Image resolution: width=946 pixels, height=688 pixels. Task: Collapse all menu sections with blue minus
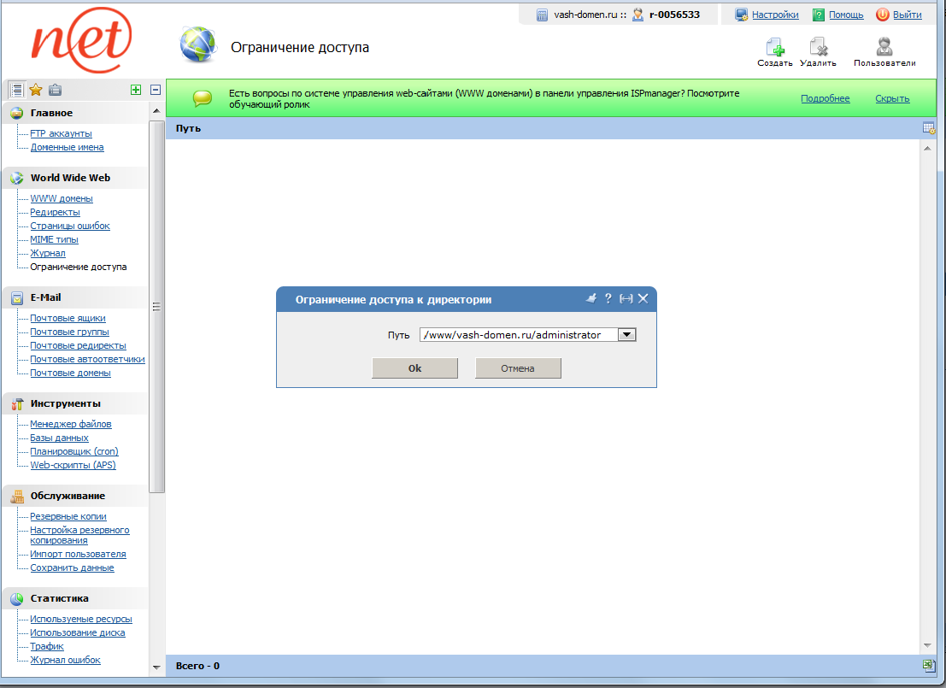point(156,90)
